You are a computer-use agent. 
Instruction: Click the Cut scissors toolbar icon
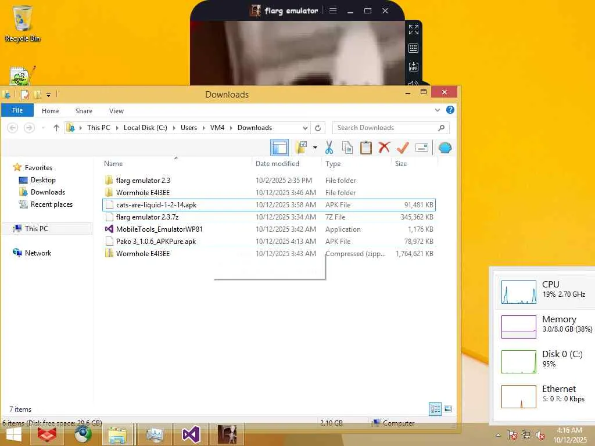(x=329, y=148)
